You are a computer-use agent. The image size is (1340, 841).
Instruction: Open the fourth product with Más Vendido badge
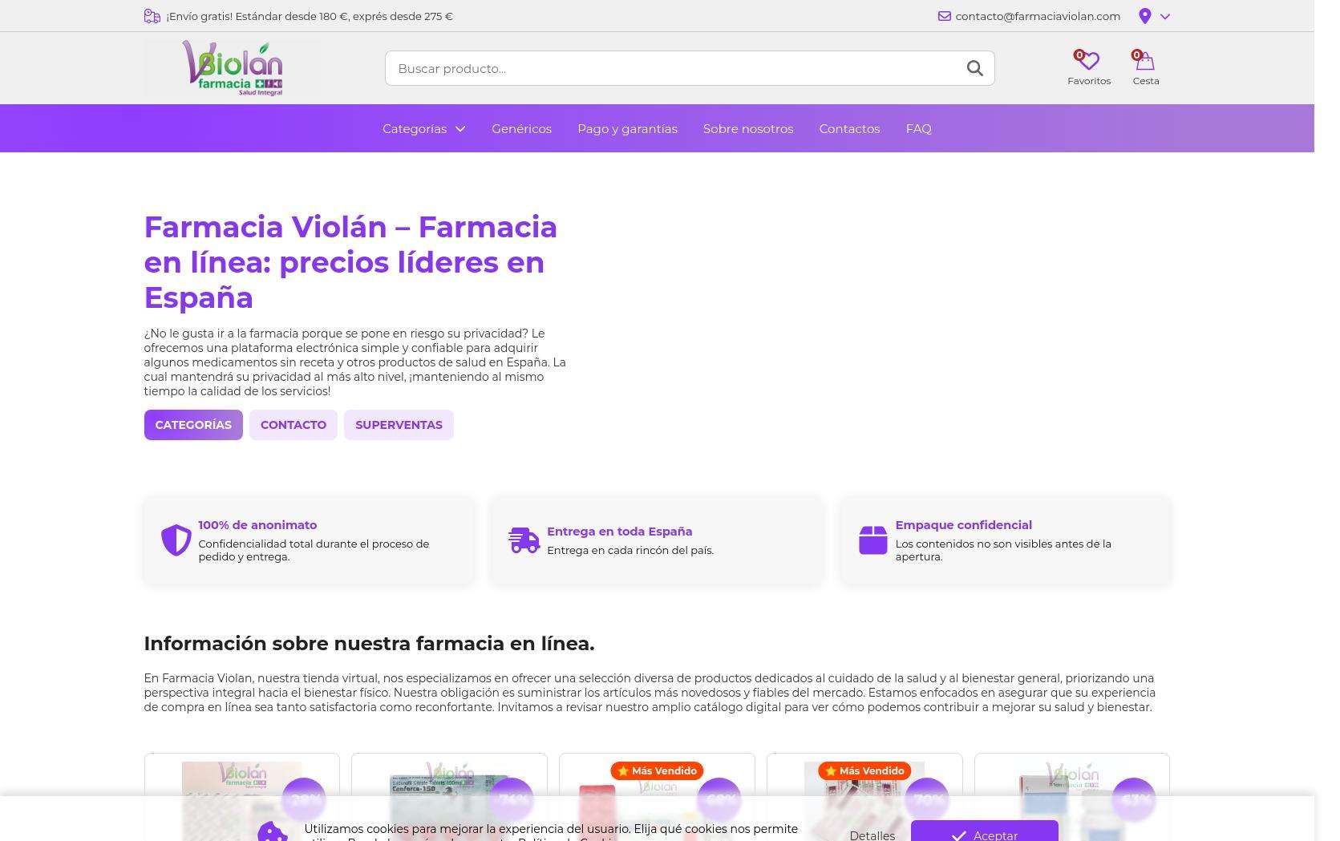click(864, 801)
